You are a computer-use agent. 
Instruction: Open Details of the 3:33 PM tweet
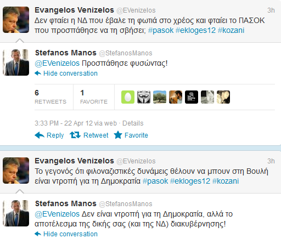[x=133, y=123]
